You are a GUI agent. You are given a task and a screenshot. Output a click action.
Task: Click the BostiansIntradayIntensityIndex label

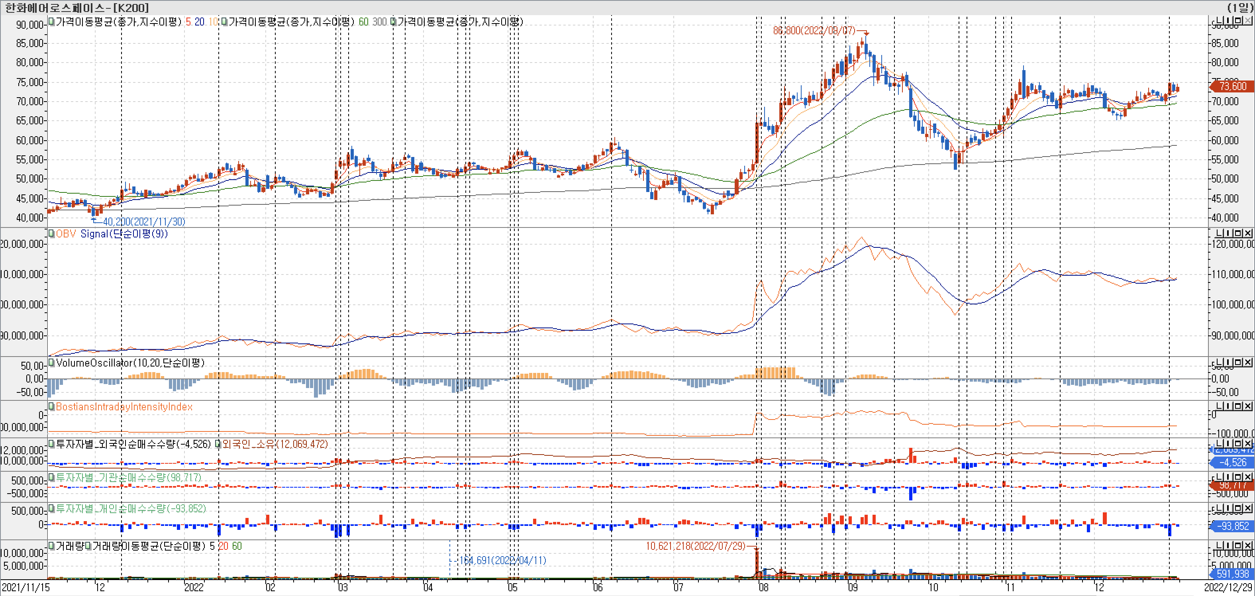[124, 406]
